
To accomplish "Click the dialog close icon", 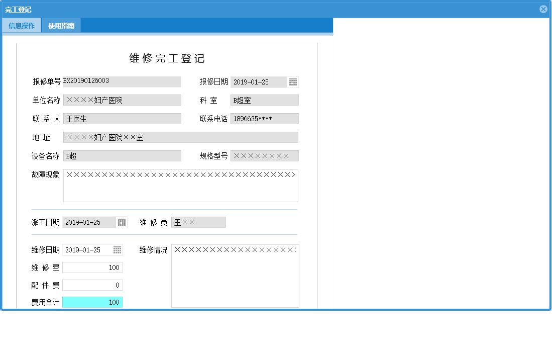I will point(543,9).
